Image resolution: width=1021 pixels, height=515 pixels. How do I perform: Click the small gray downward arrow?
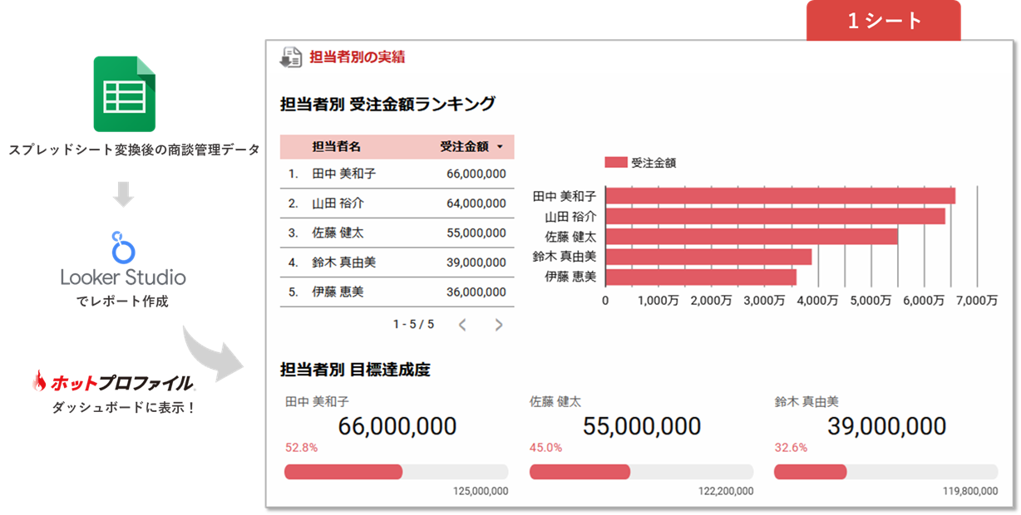coord(123,194)
